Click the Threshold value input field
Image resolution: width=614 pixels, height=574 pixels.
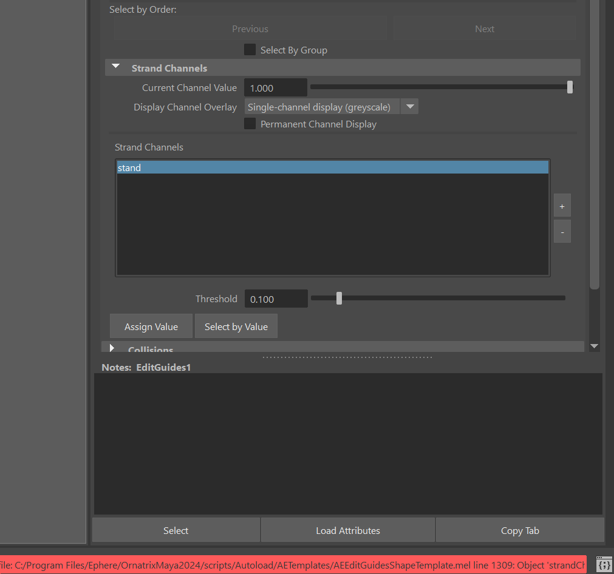(276, 299)
